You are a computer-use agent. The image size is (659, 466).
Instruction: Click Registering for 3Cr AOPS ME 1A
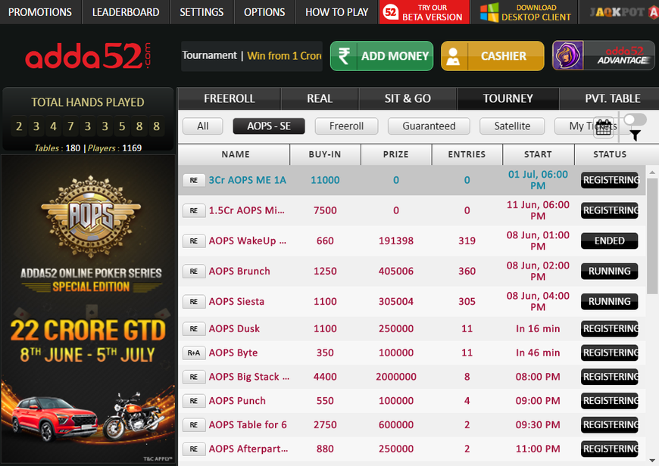[610, 180]
